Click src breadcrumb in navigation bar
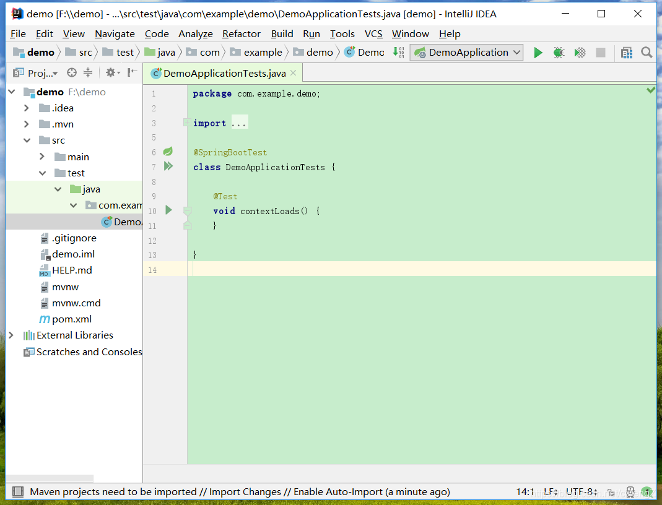This screenshot has height=505, width=662. [x=79, y=53]
